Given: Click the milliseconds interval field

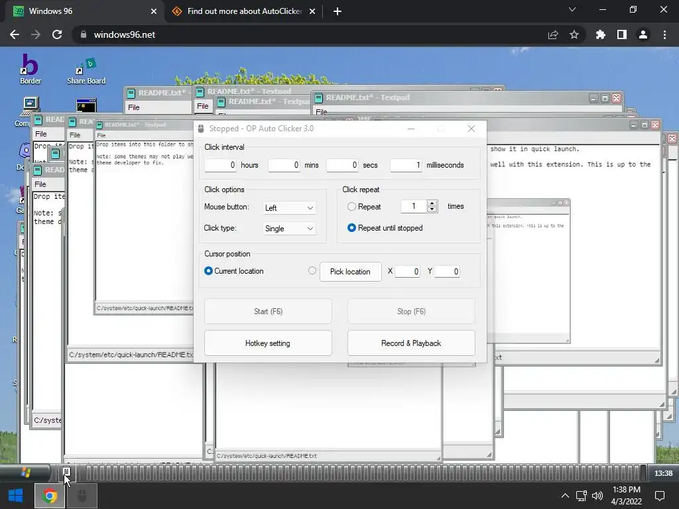Looking at the screenshot, I should pyautogui.click(x=406, y=165).
